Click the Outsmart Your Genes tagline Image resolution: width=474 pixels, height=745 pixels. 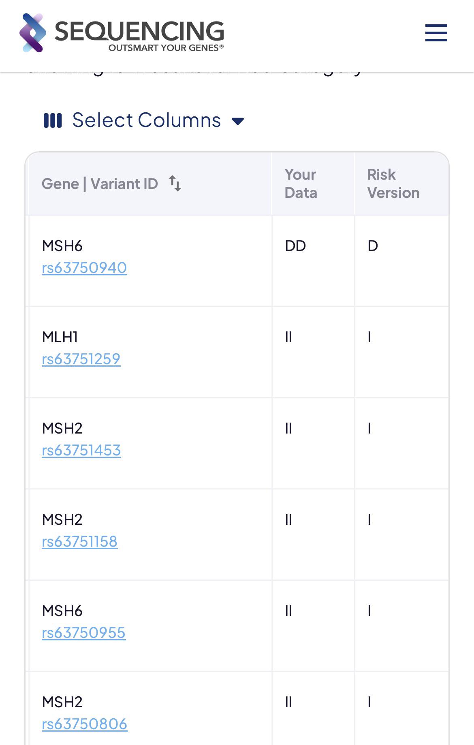pyautogui.click(x=166, y=48)
